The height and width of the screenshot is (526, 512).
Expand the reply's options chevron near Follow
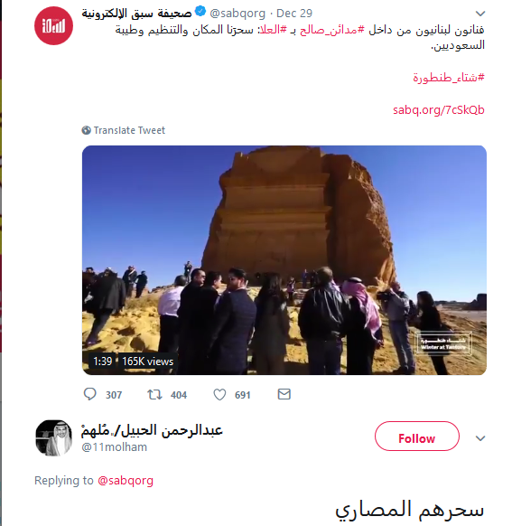(x=480, y=438)
